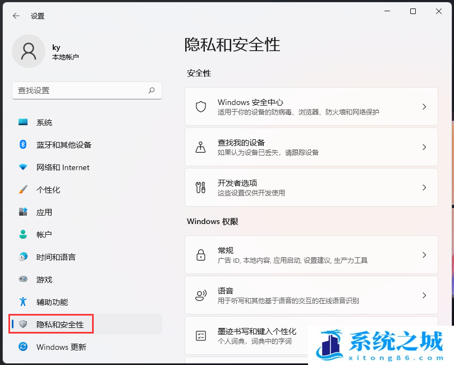Go to 网络和 Internet section

coord(86,167)
